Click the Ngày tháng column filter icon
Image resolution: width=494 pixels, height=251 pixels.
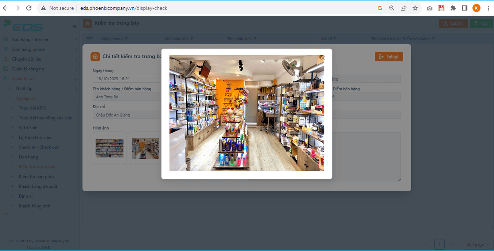coord(127,39)
